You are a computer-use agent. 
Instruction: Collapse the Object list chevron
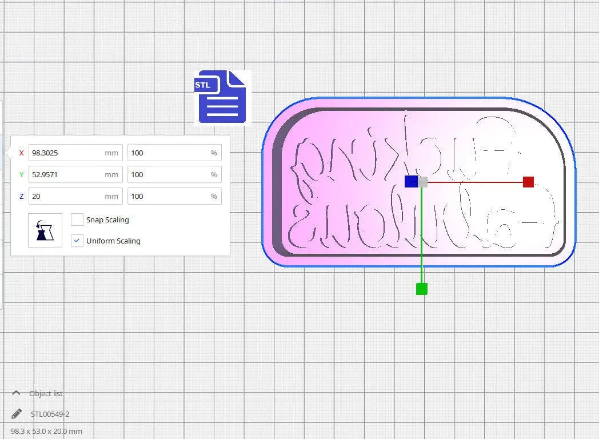click(16, 393)
